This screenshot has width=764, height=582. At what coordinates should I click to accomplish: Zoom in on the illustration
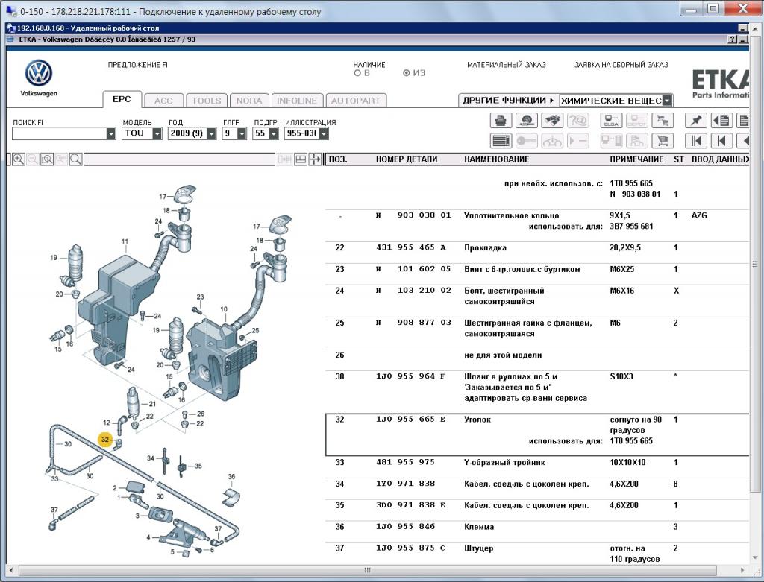[19, 159]
